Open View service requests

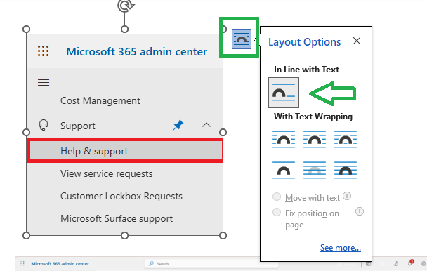tap(107, 174)
